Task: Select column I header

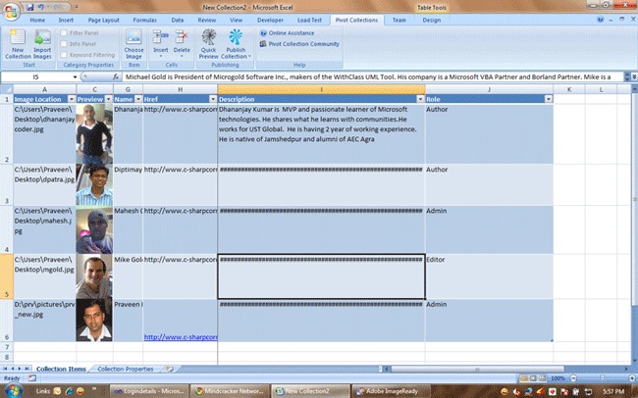Action: click(x=321, y=89)
